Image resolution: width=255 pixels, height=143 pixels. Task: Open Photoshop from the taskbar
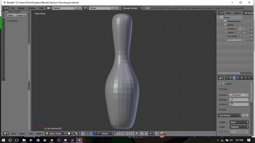pyautogui.click(x=58, y=140)
